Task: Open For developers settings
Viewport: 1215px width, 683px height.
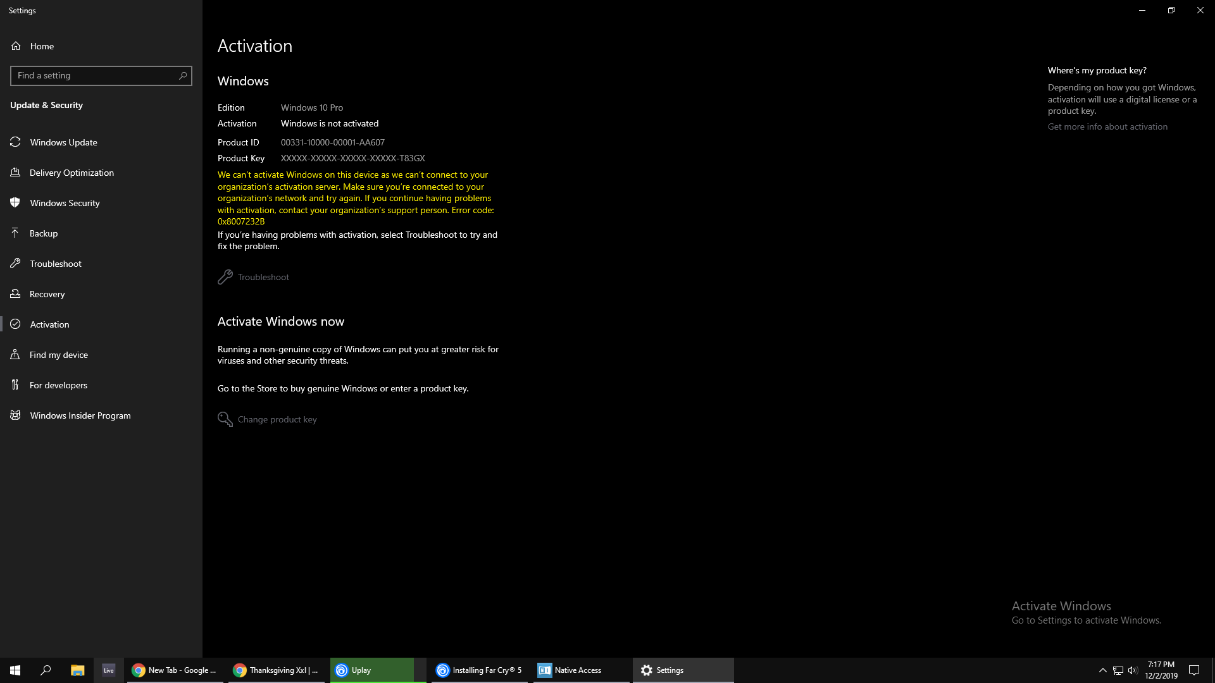Action: coord(58,385)
